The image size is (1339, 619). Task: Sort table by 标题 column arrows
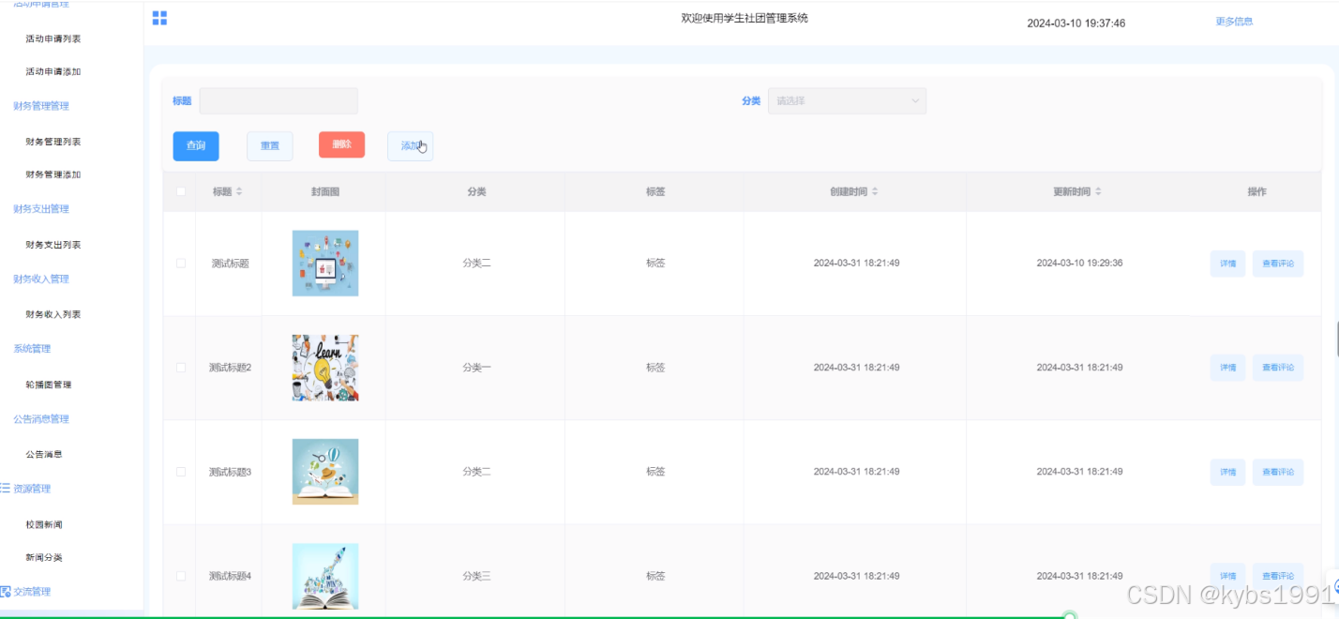(x=239, y=191)
